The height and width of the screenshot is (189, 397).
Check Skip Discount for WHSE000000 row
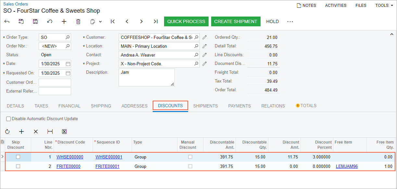pyautogui.click(x=18, y=157)
